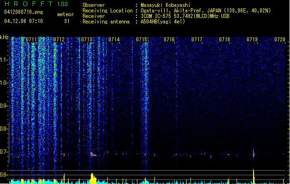Click the 0716 time marker
290x184 pixels.
coord(169,40)
